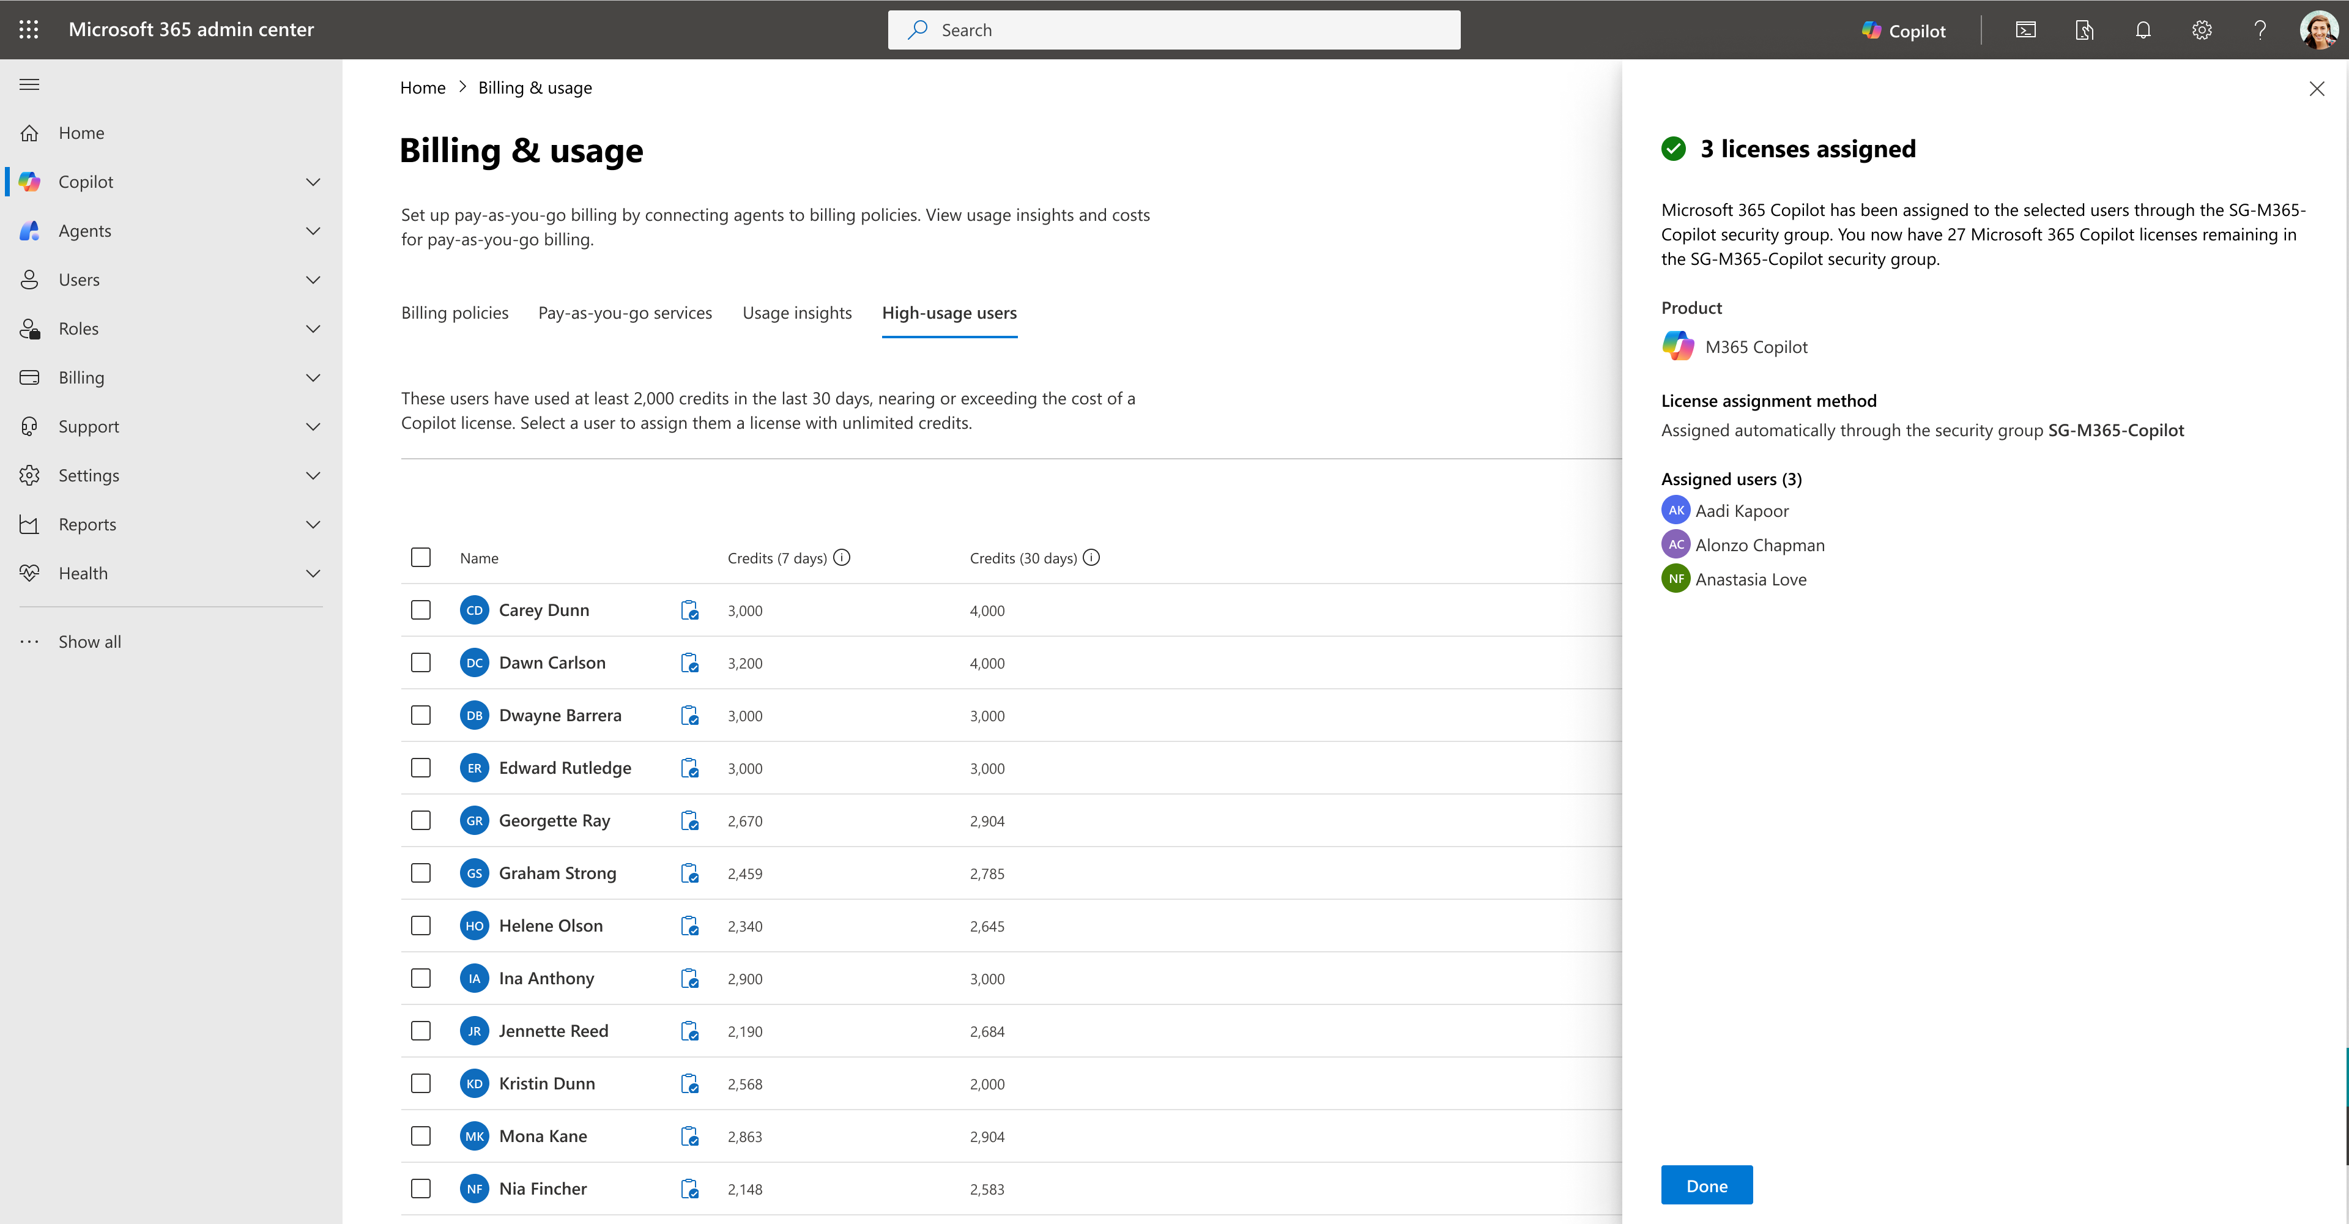Select the Agents icon in the sidebar
Viewport: 2349px width, 1224px height.
(x=29, y=231)
